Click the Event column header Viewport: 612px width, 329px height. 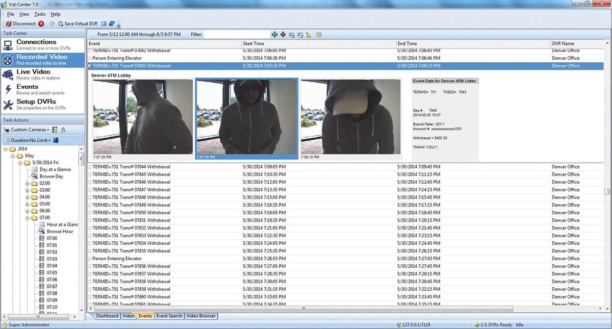(x=164, y=44)
